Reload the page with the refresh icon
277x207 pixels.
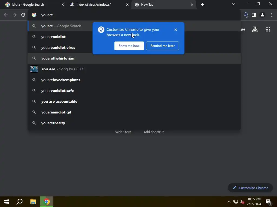[x=23, y=15]
